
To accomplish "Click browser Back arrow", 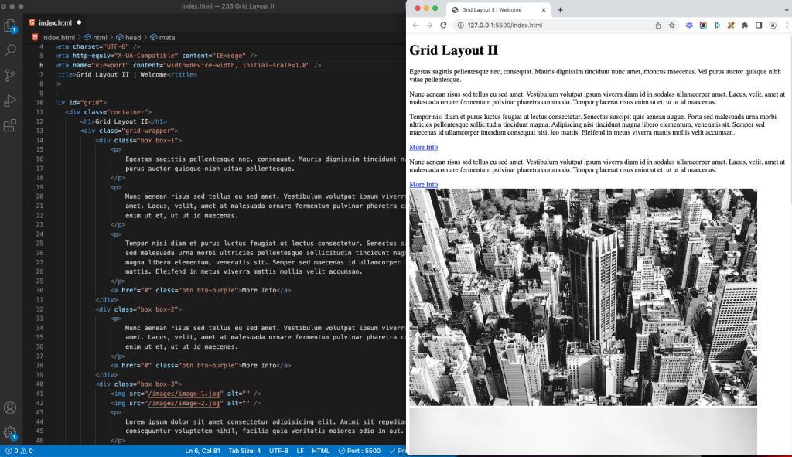I will click(x=415, y=26).
